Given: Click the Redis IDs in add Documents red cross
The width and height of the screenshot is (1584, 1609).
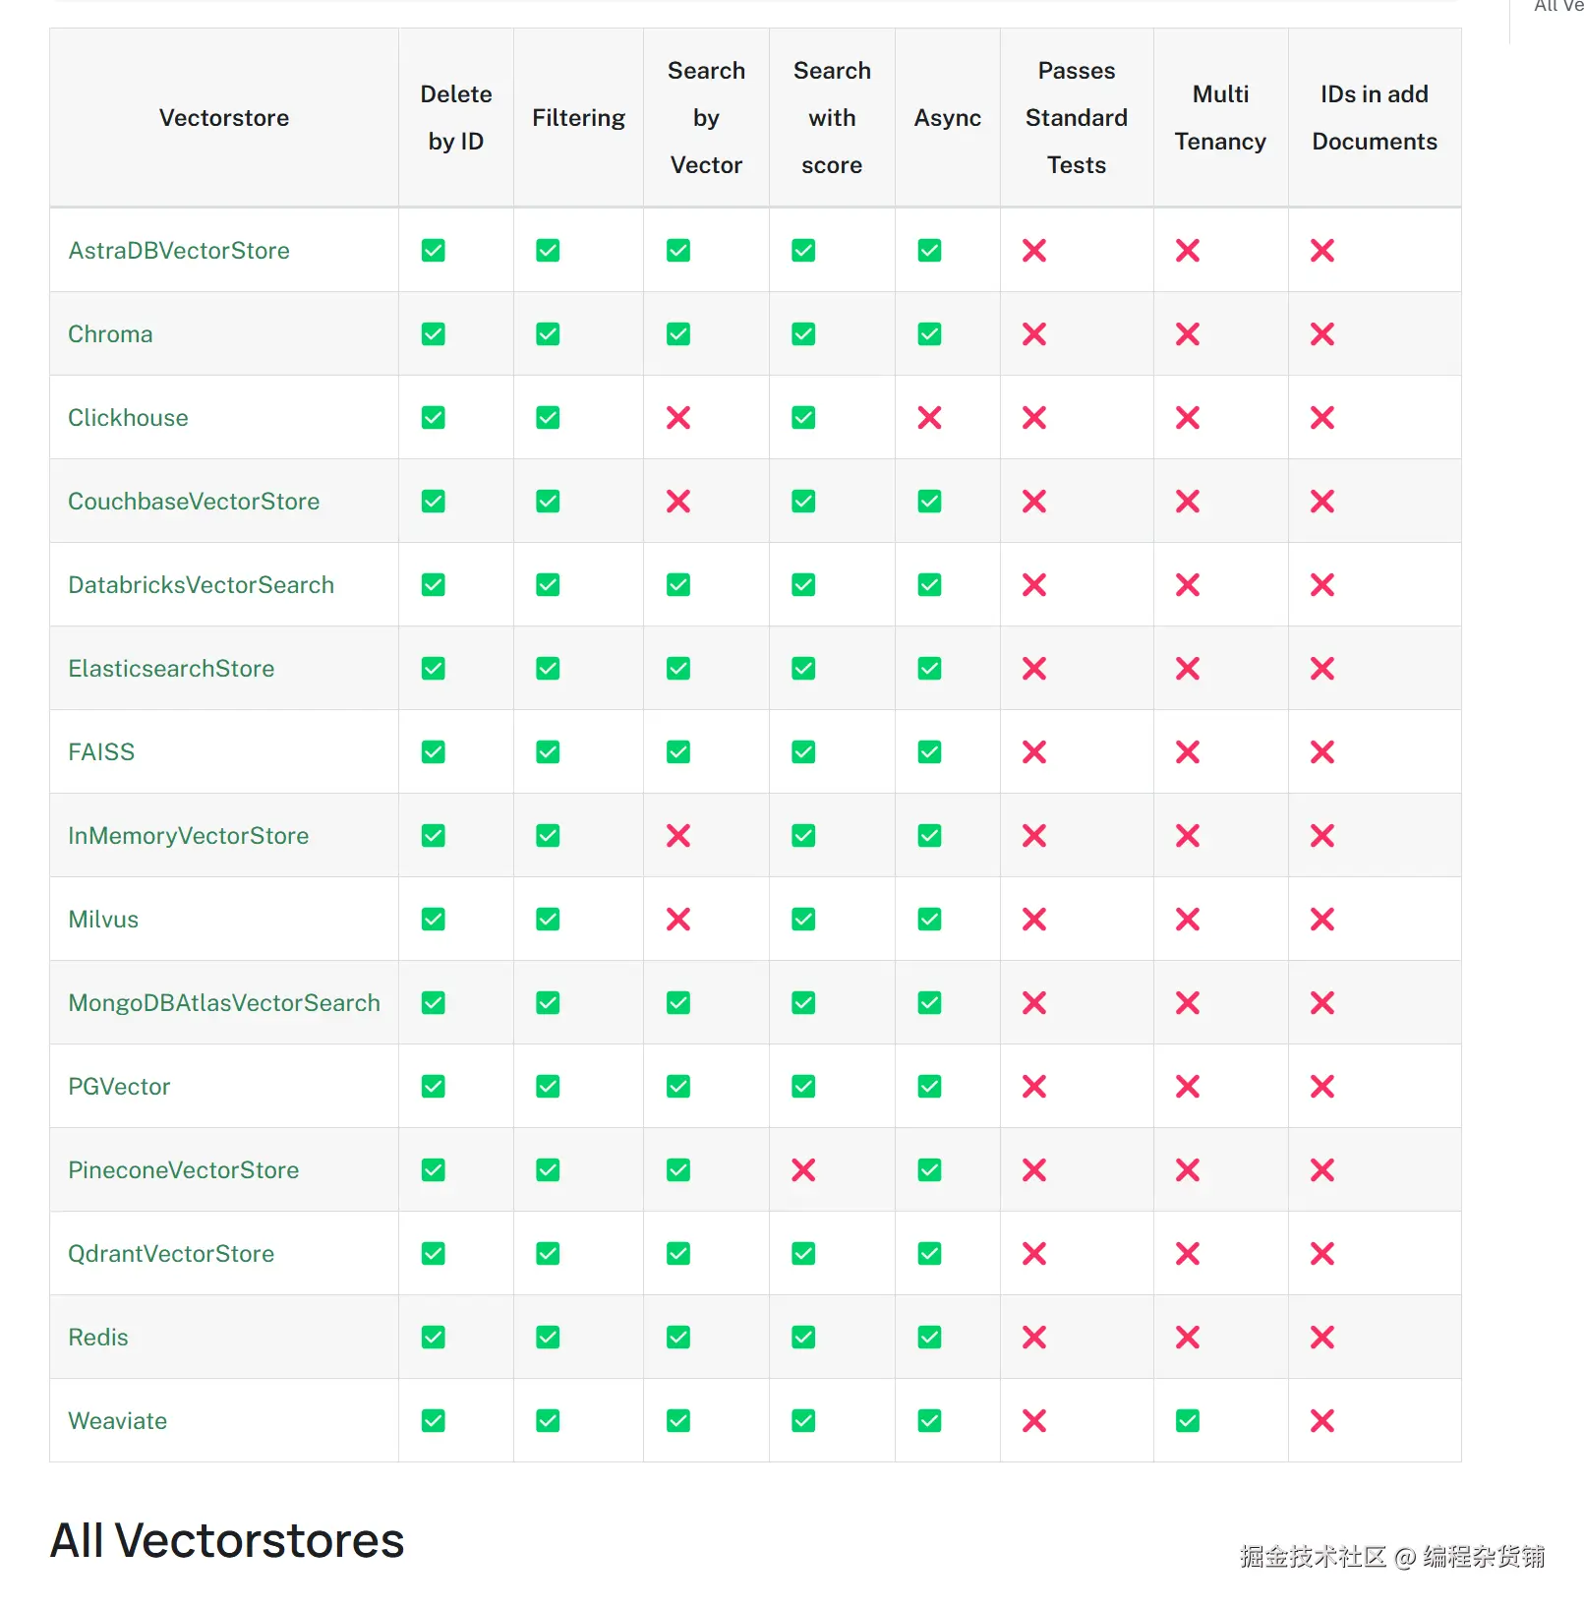Looking at the screenshot, I should 1321,1338.
